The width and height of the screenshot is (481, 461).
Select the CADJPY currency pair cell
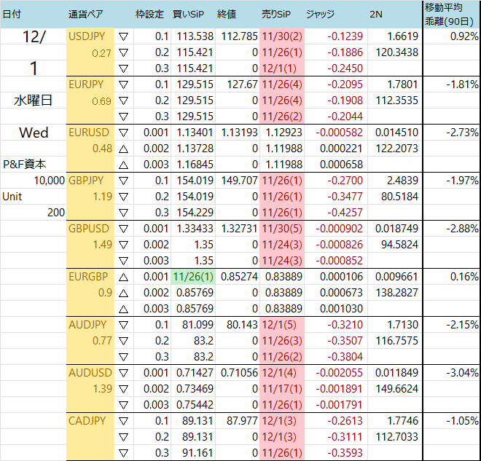click(87, 421)
